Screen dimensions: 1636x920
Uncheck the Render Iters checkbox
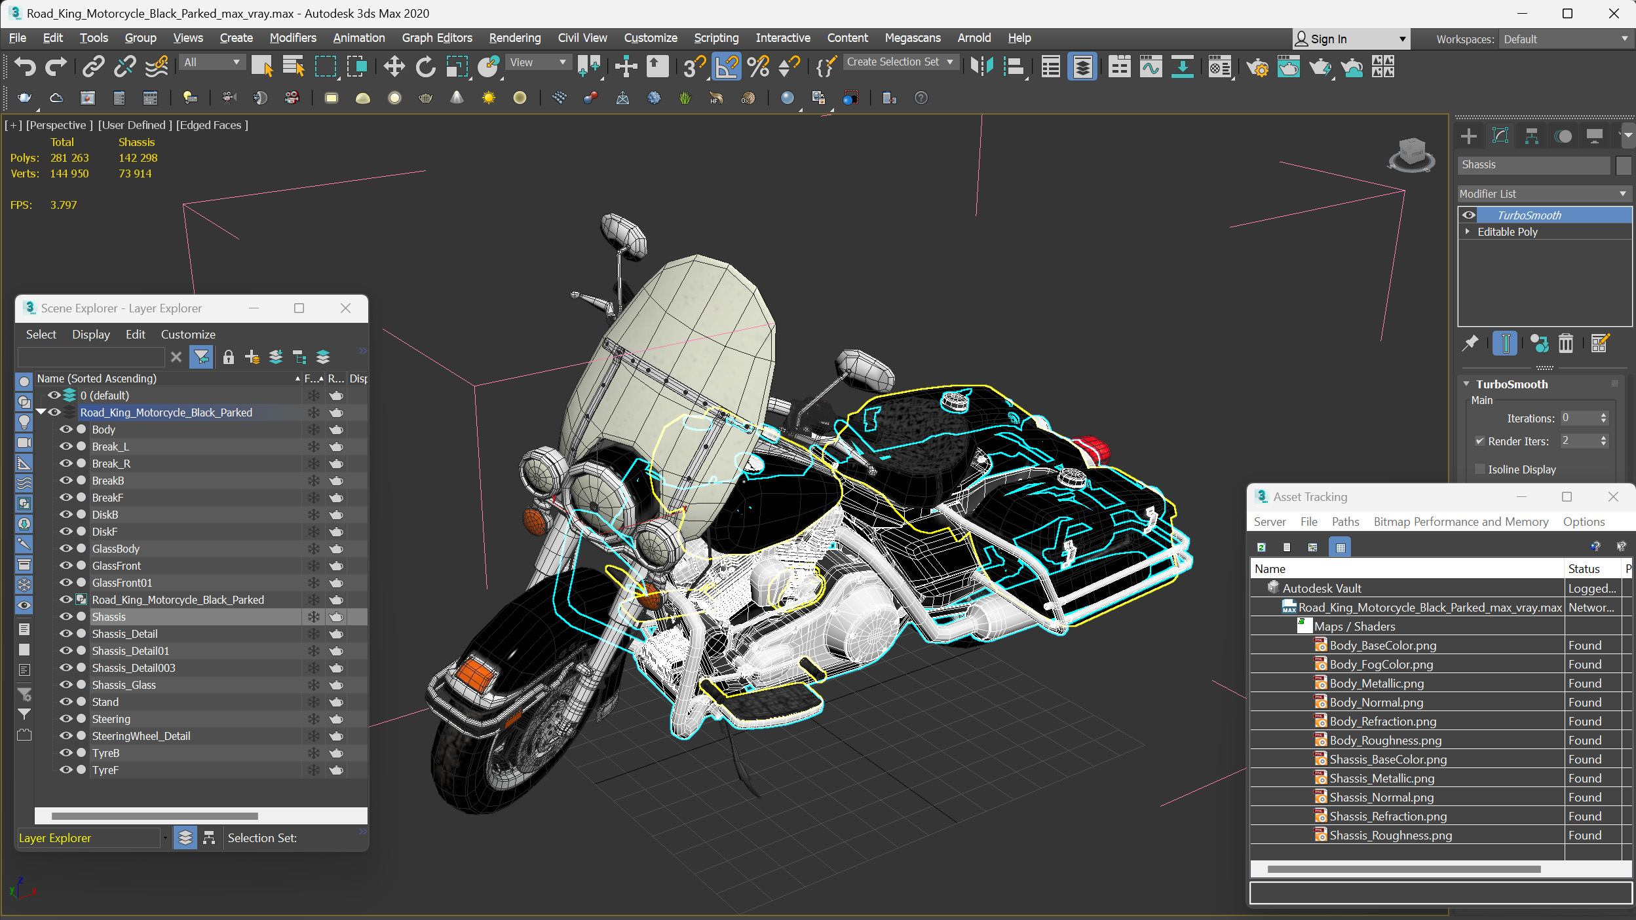[x=1479, y=441]
